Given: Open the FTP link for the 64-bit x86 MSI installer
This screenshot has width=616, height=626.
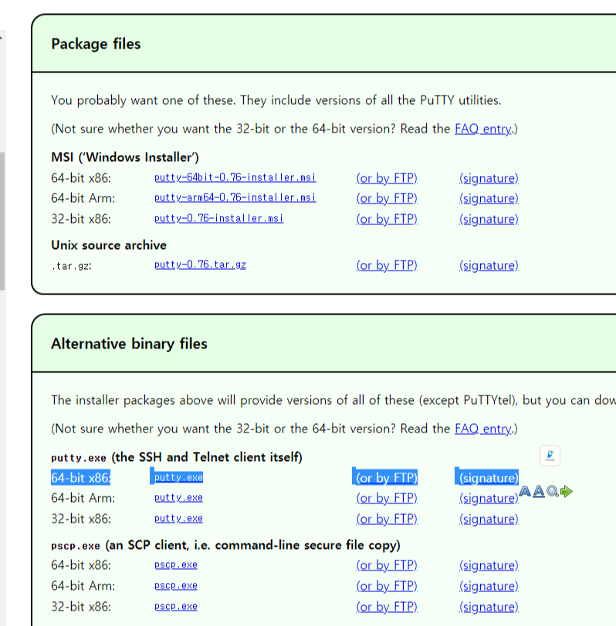Looking at the screenshot, I should coord(387,178).
